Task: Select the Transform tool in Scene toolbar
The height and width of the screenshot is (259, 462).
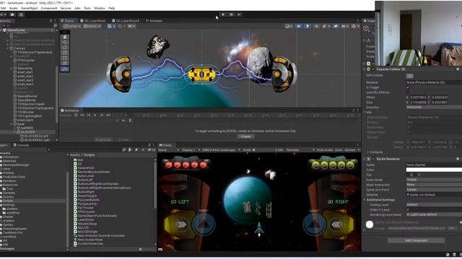Action: click(65, 63)
